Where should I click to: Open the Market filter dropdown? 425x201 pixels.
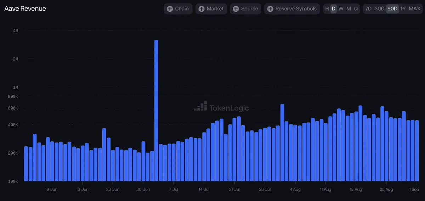(x=211, y=9)
